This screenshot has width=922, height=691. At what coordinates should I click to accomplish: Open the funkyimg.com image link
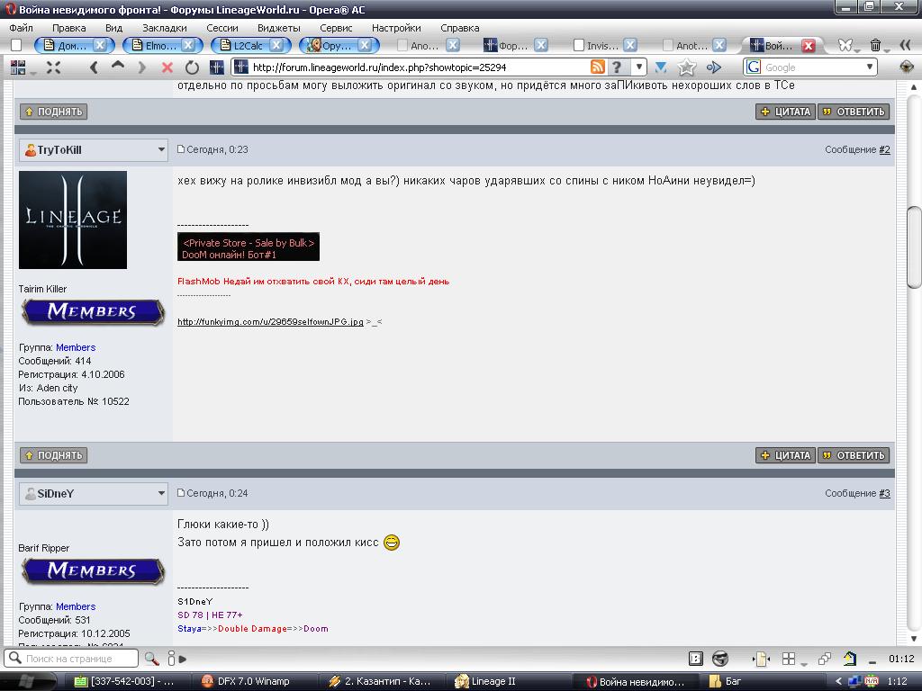270,321
